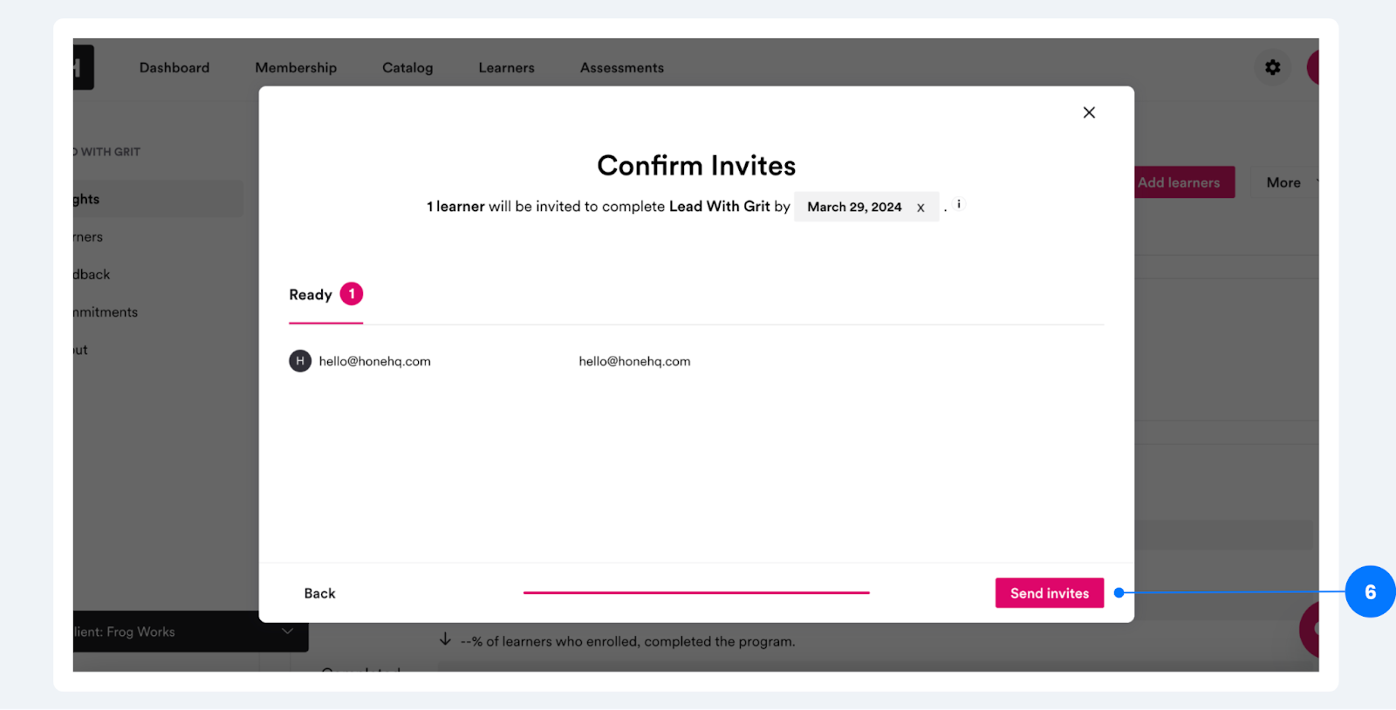Click the Ready count badge
Screen dimensions: 1396x710
click(x=352, y=294)
